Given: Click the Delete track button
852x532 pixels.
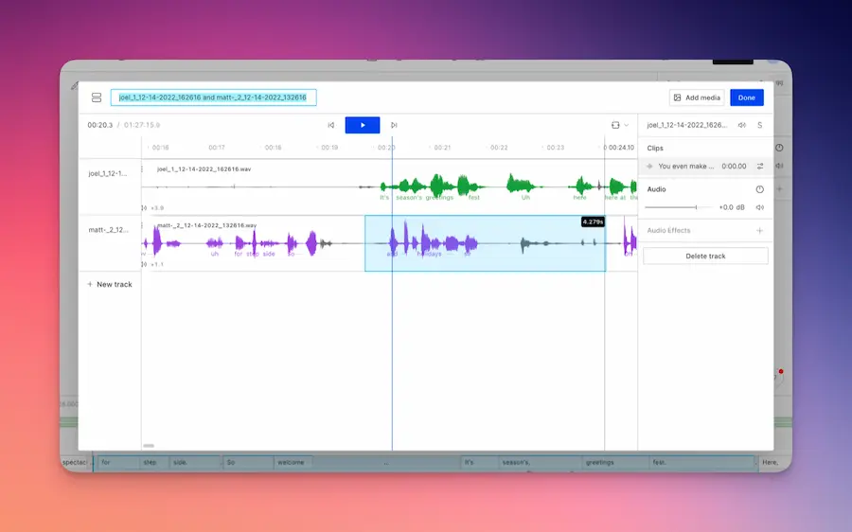Looking at the screenshot, I should [705, 256].
